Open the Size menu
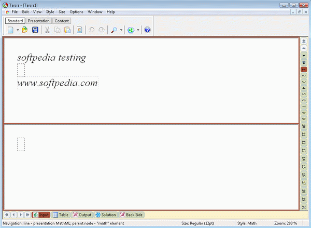 point(62,12)
